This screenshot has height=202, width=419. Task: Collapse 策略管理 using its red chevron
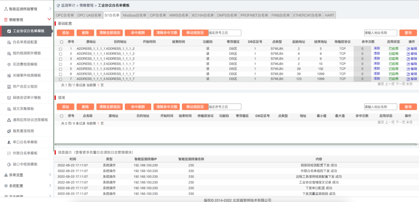pyautogui.click(x=49, y=19)
